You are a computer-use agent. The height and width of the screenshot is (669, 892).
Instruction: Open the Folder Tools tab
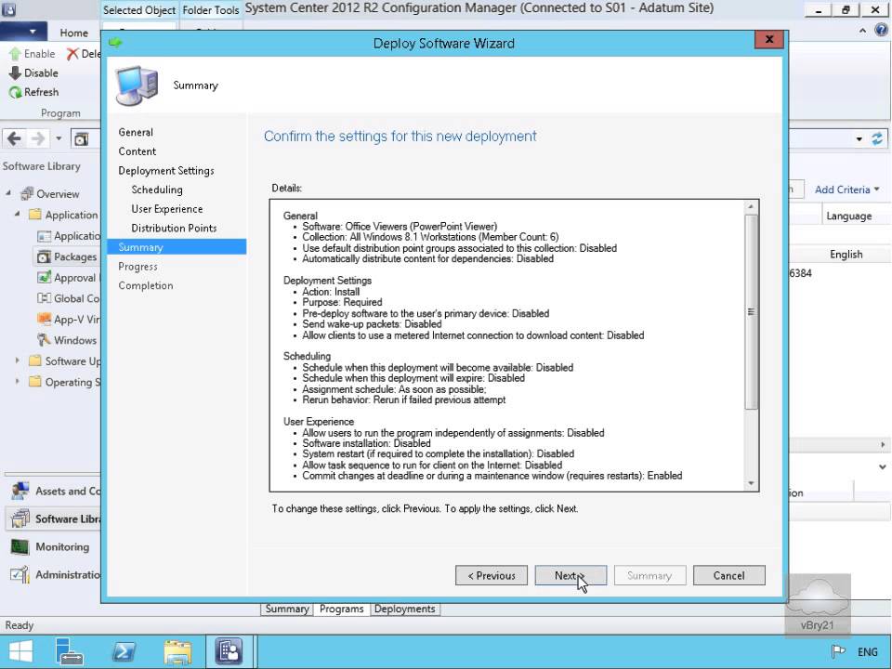[x=211, y=10]
